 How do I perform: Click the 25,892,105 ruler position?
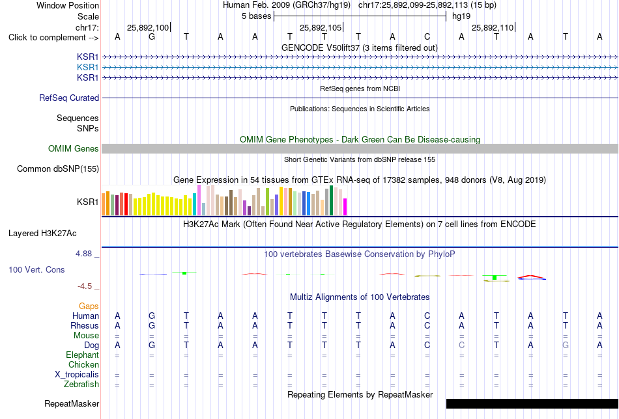(320, 27)
